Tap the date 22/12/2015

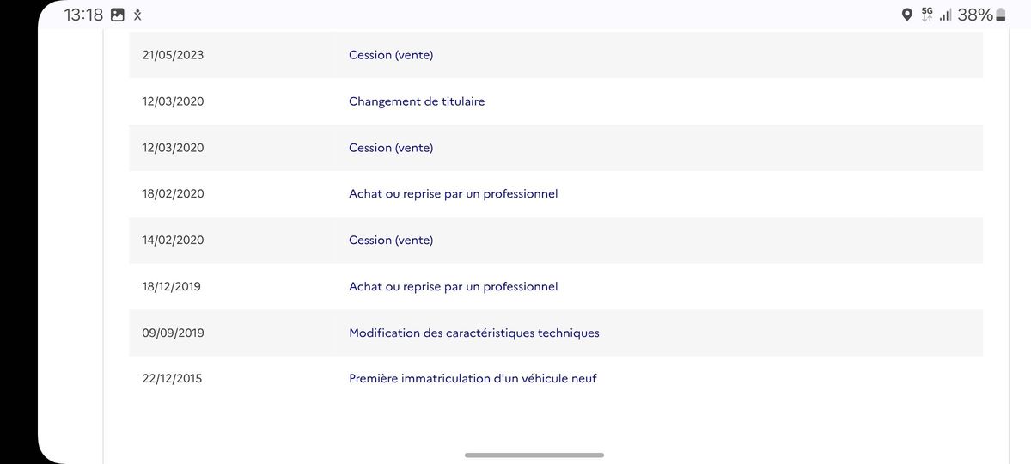pos(172,378)
